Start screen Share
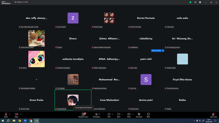Image resolution: width=219 pixels, height=123 pixels. tap(129, 115)
